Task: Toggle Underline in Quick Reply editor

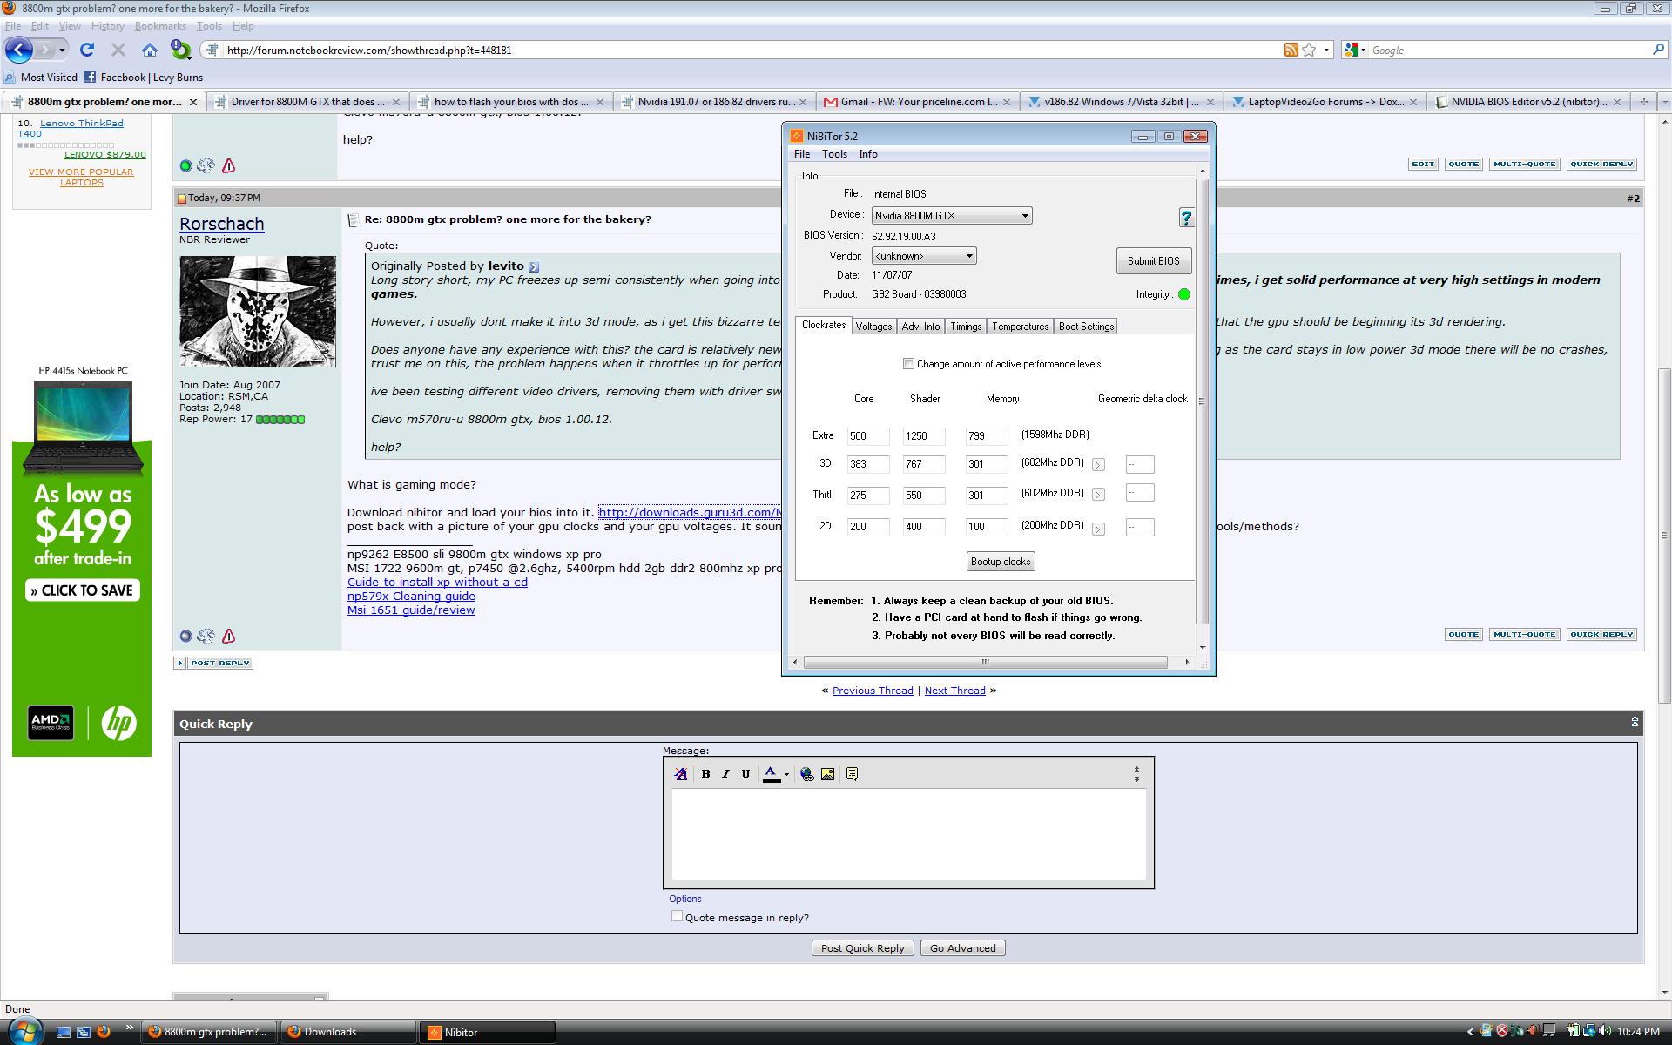Action: click(745, 773)
